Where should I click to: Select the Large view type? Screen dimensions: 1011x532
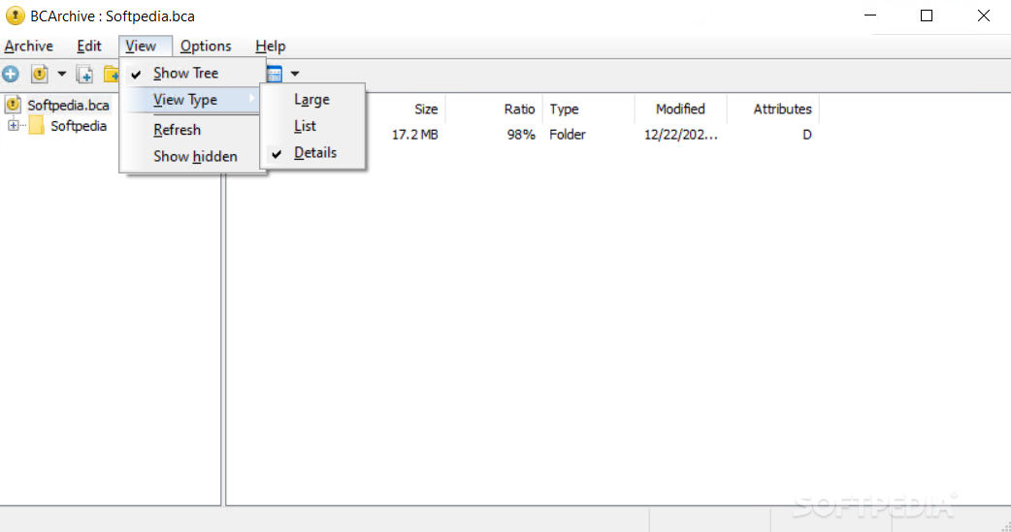coord(312,99)
